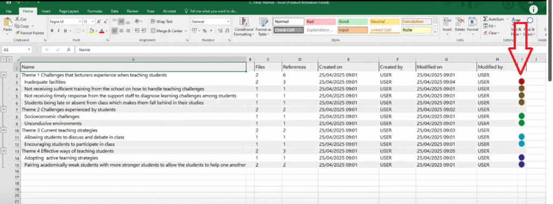Screen dimensions: 553x204
Task: Click the Borders icon in Font group
Action: (x=78, y=31)
